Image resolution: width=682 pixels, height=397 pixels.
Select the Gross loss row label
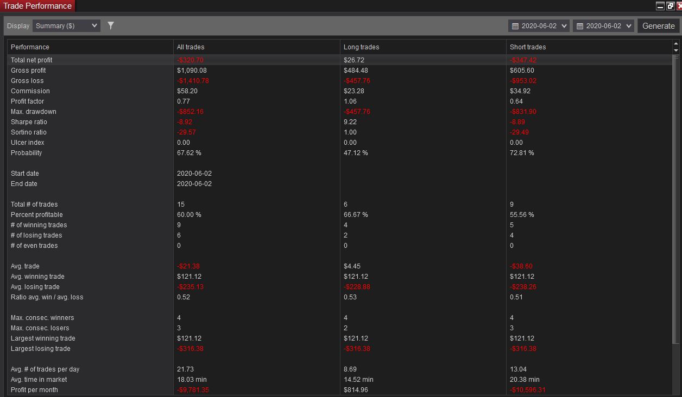tap(27, 81)
